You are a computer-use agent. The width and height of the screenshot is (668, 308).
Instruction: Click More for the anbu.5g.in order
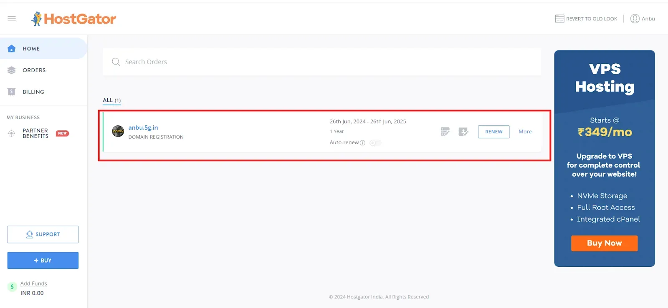tap(525, 132)
